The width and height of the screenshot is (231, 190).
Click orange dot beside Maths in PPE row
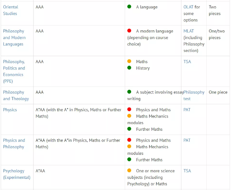129,61
